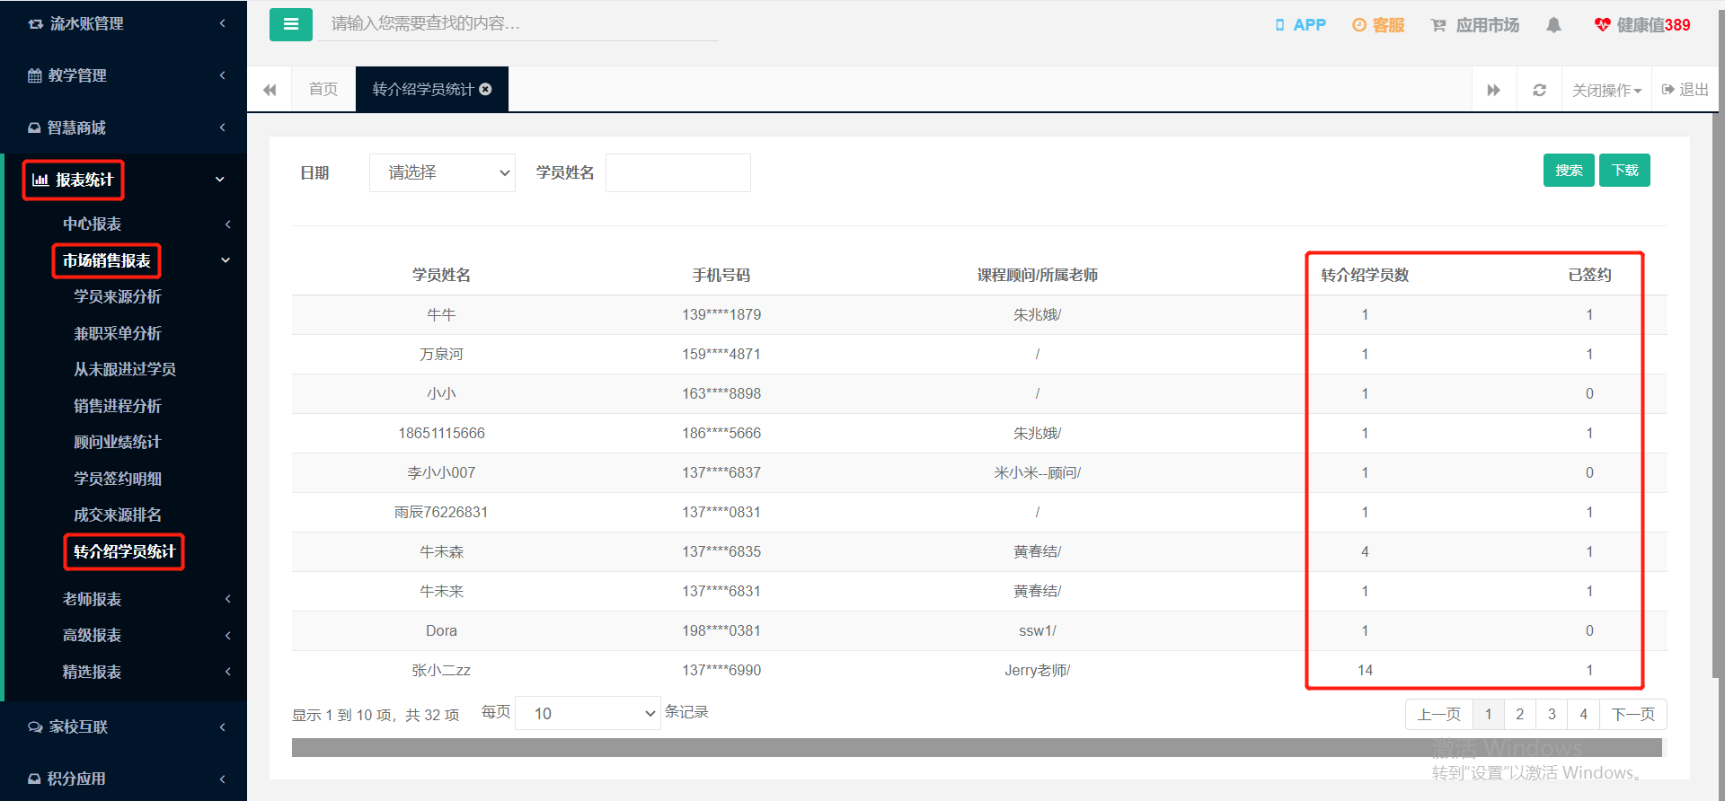Click student name 牛禾森

pos(441,551)
